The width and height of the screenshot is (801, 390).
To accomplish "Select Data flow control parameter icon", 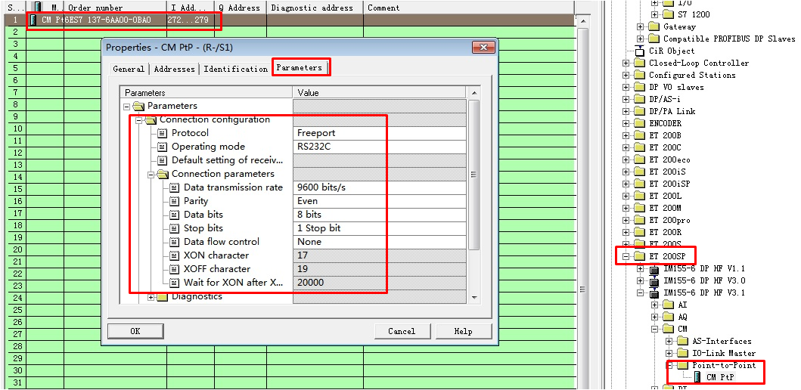I will tap(175, 242).
